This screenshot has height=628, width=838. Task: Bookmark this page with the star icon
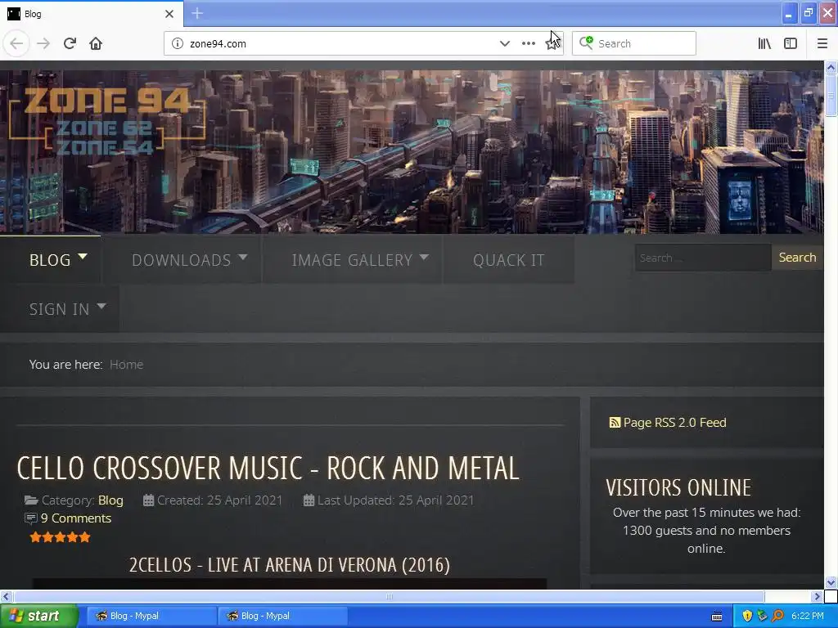[x=552, y=43]
